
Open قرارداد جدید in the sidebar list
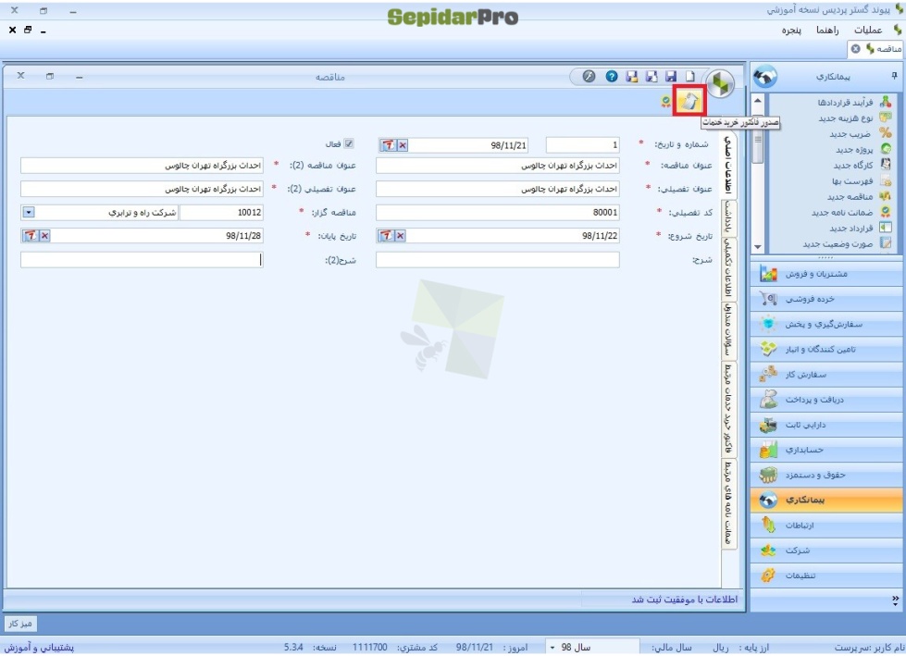click(x=861, y=229)
